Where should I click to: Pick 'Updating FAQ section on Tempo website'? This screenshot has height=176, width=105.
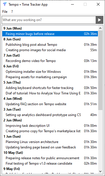50,104
